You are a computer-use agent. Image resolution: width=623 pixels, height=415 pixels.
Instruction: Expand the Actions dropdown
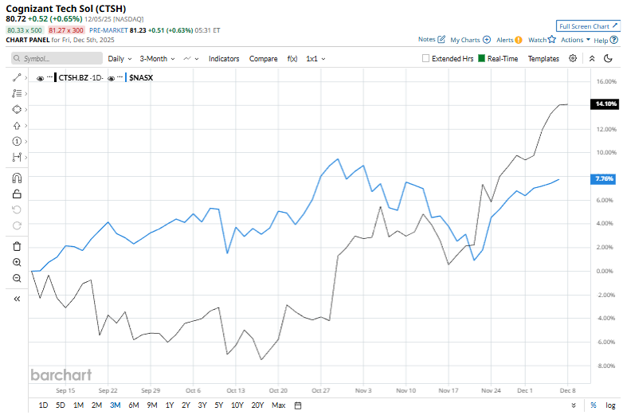tap(575, 40)
